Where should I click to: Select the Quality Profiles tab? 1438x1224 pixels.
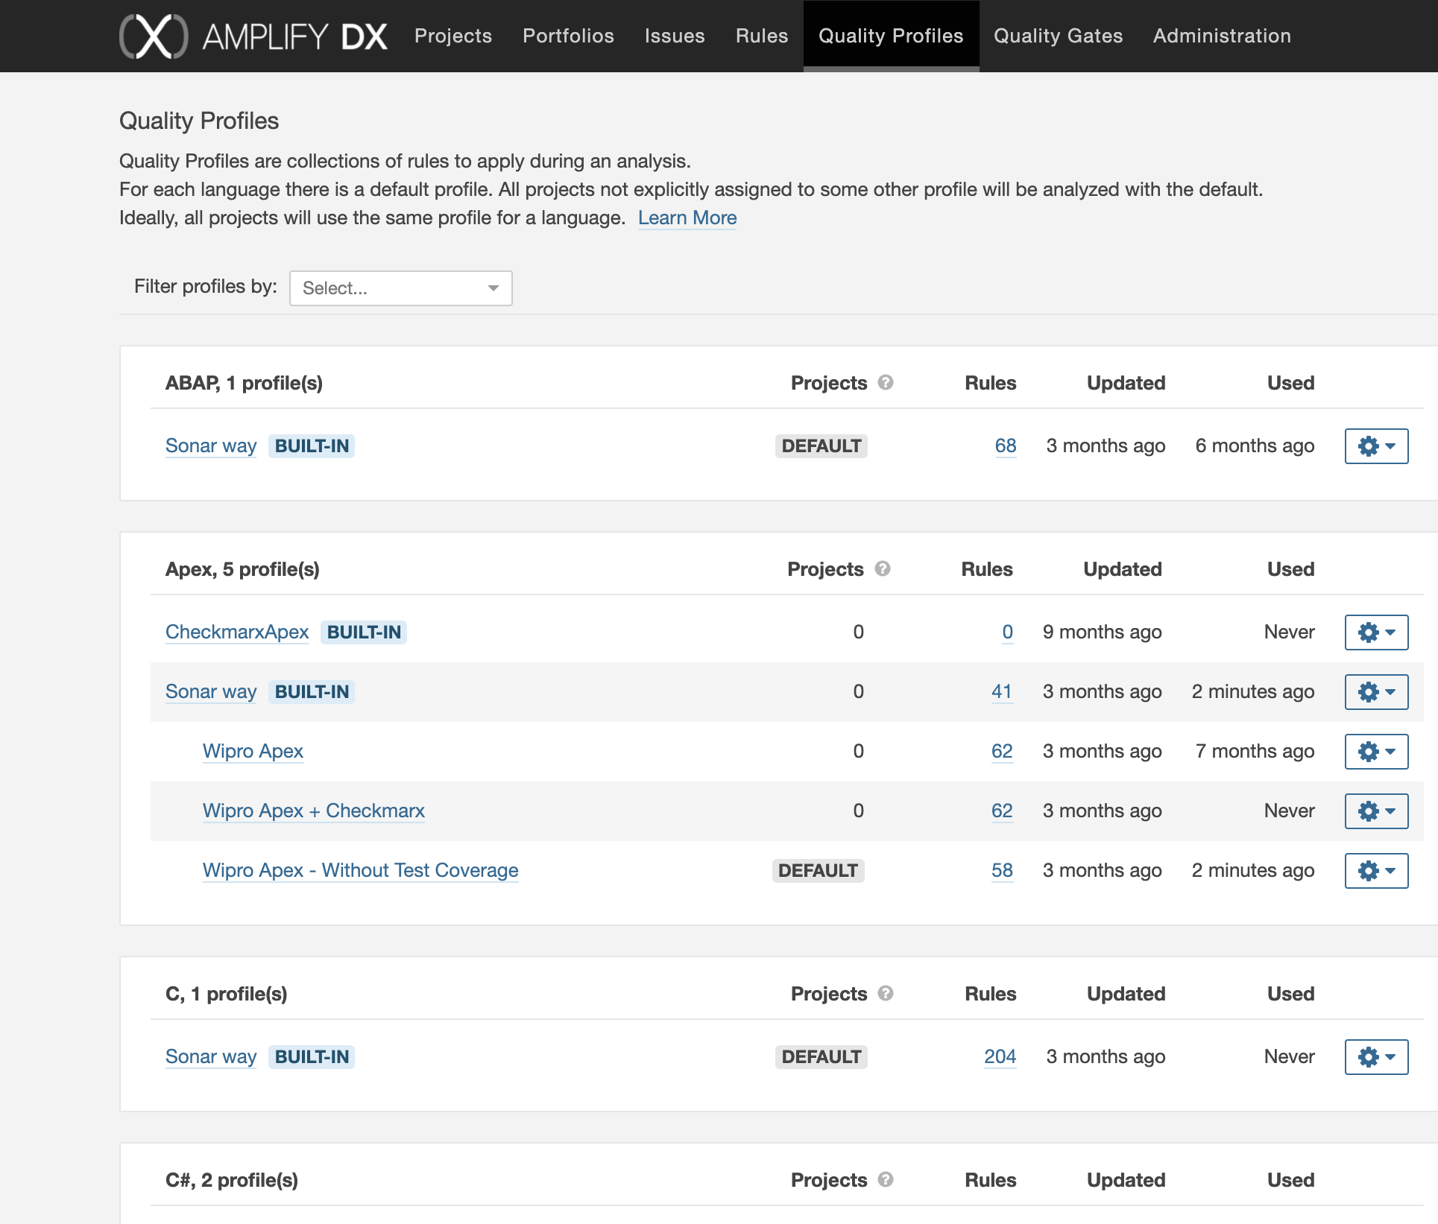pos(891,36)
